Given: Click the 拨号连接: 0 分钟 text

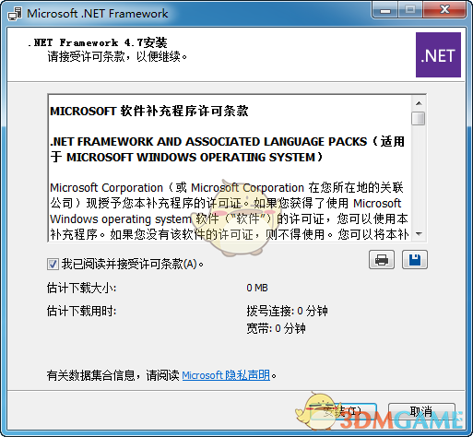Looking at the screenshot, I should pyautogui.click(x=287, y=311).
